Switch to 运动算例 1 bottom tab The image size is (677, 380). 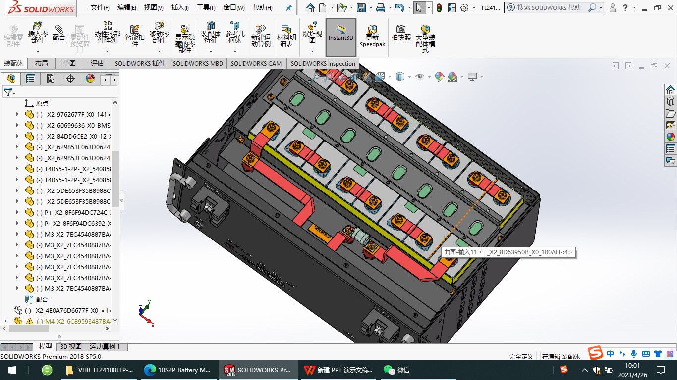click(105, 347)
